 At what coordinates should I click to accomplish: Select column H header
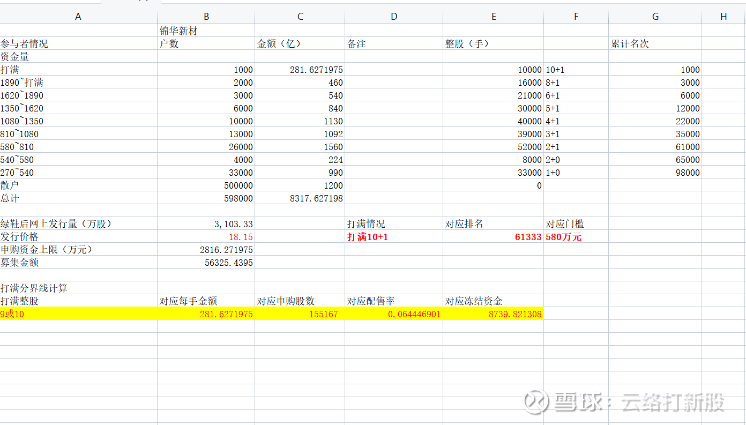pos(723,17)
